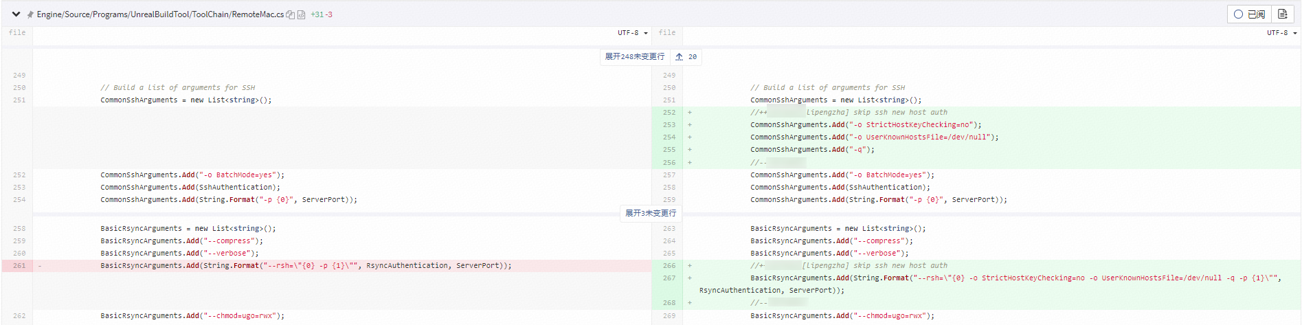Viewport: 1302px width, 325px height.
Task: Open the view full file document icon
Action: 1282,14
